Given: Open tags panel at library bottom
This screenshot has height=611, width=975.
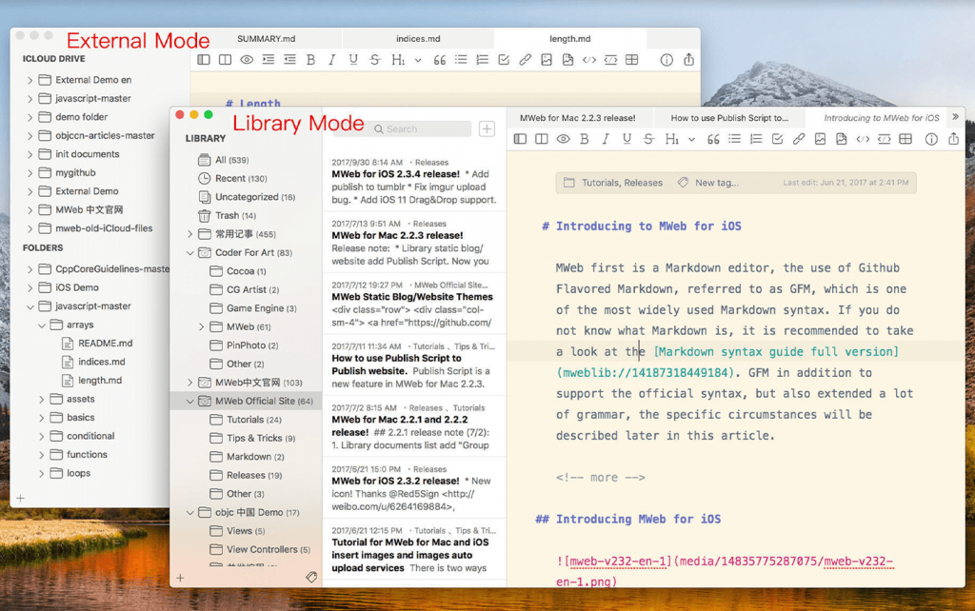Looking at the screenshot, I should coord(311,578).
